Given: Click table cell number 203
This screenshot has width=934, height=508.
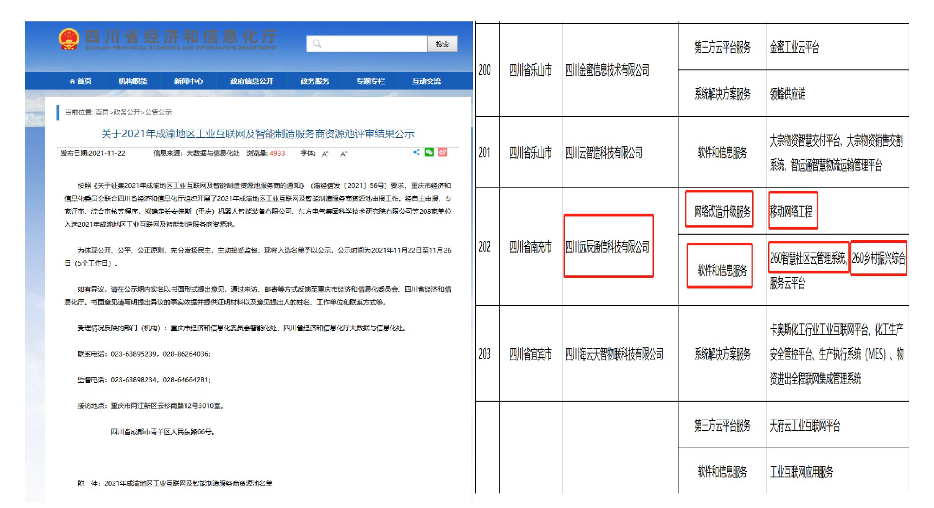Looking at the screenshot, I should pyautogui.click(x=485, y=354).
